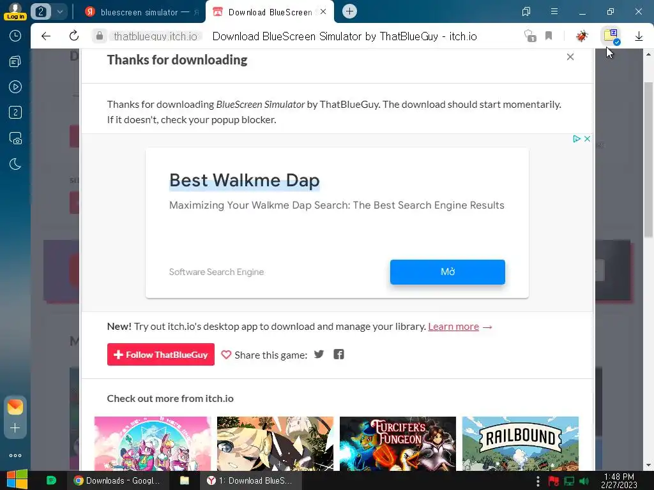Screen dimensions: 654x490
Task: Open the Log in profile icon
Action: (x=15, y=11)
